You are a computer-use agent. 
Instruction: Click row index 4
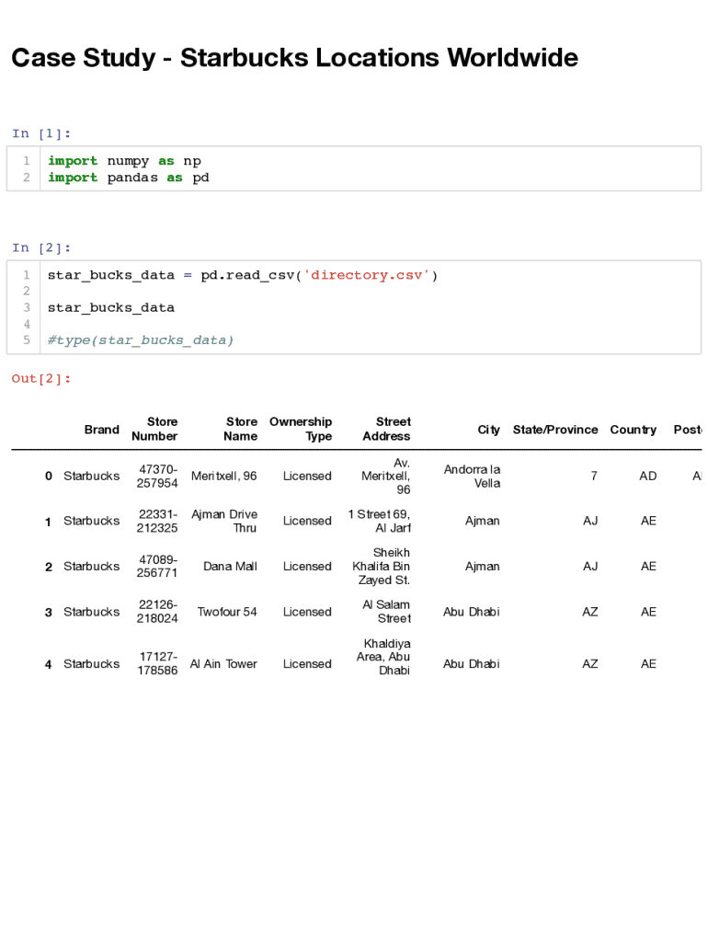pyautogui.click(x=49, y=664)
